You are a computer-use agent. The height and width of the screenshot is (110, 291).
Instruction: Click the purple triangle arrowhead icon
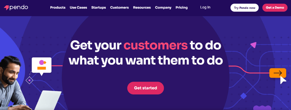point(253,45)
